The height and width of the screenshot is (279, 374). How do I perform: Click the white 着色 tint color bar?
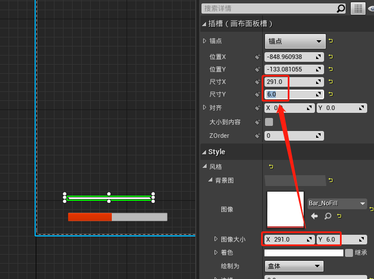click(x=304, y=253)
